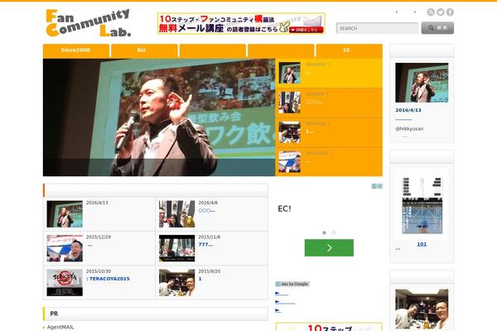Open the bottom 10-step banner below ads
The width and height of the screenshot is (497, 331).
[x=329, y=327]
